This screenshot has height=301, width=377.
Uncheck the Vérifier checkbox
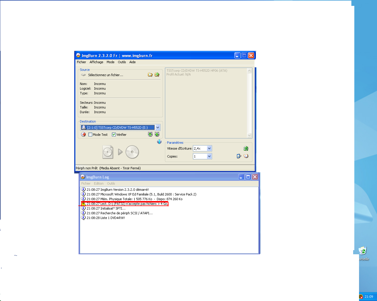[114, 135]
